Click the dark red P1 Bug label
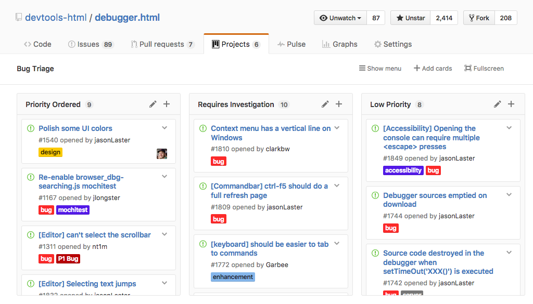This screenshot has height=304, width=533. pyautogui.click(x=68, y=259)
